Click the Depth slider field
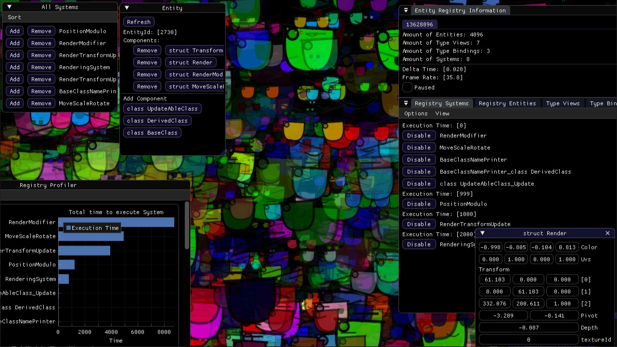617x347 pixels. coord(529,327)
